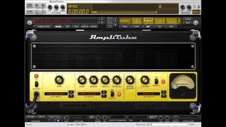Select previous EQ Model with up arrow

tap(104, 92)
